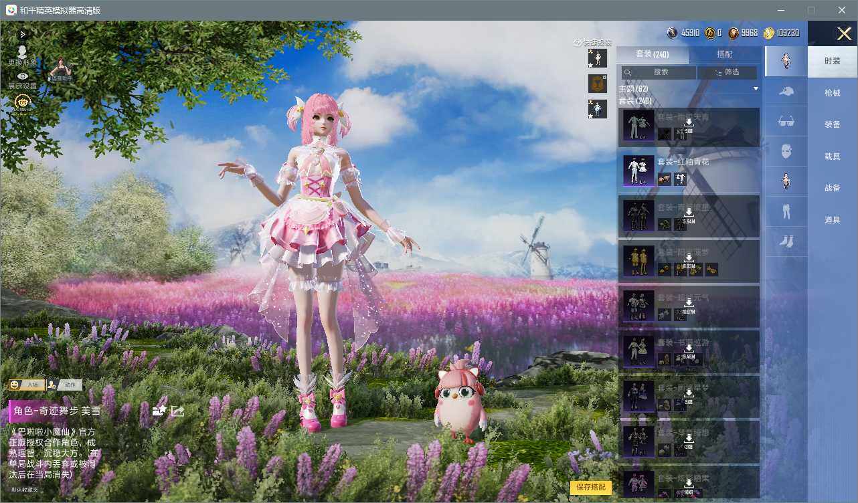Minimize the emulator window

(x=781, y=10)
